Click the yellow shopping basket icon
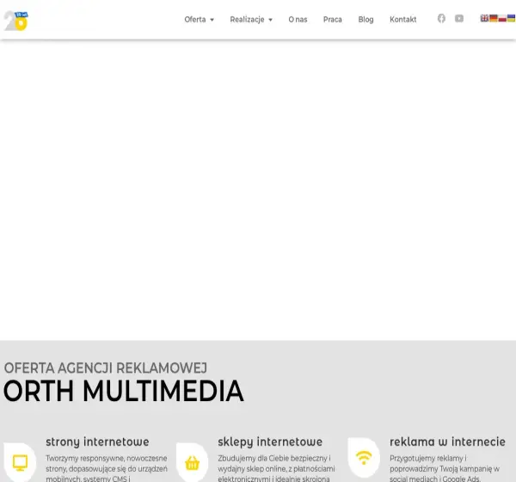516x482 pixels. pyautogui.click(x=192, y=463)
